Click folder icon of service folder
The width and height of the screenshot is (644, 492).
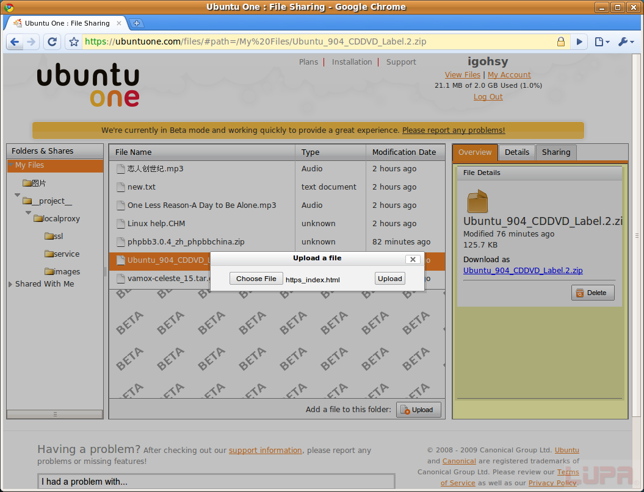pyautogui.click(x=49, y=254)
